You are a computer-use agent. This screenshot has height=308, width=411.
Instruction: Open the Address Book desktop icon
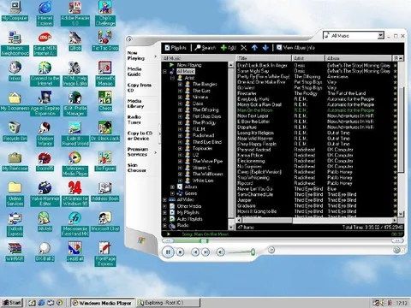click(105, 192)
